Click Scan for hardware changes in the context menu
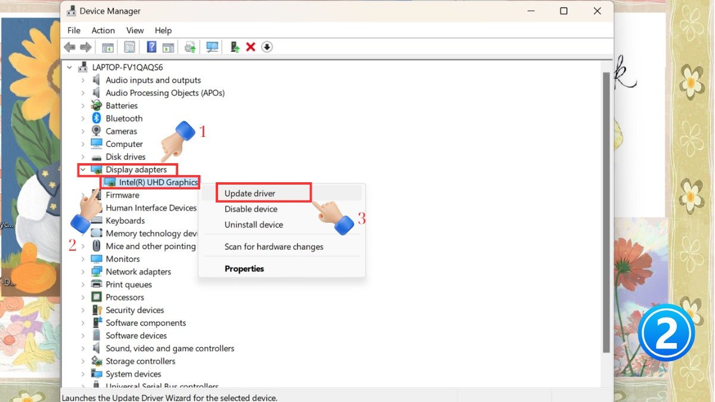This screenshot has height=402, width=715. (x=272, y=247)
